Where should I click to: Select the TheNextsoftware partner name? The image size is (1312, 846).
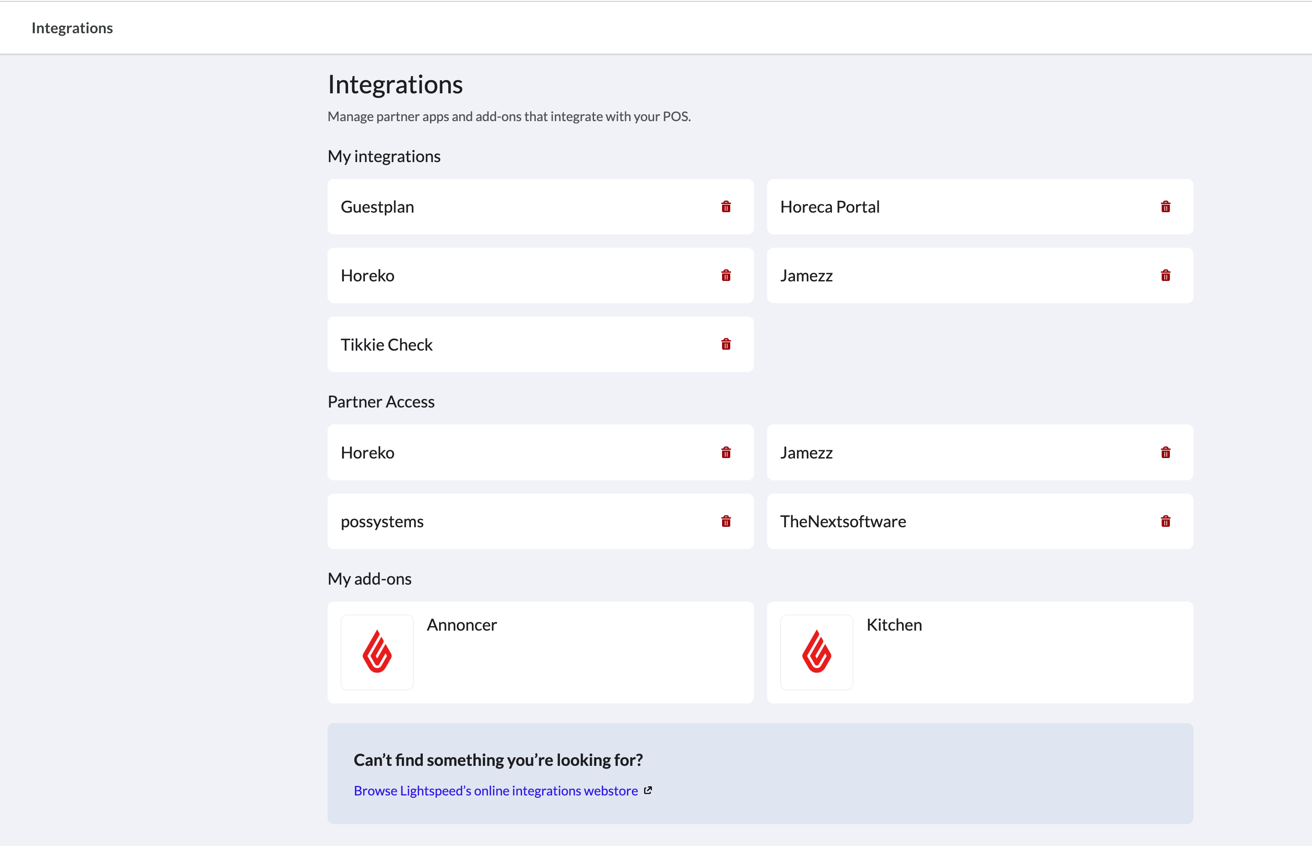(843, 521)
